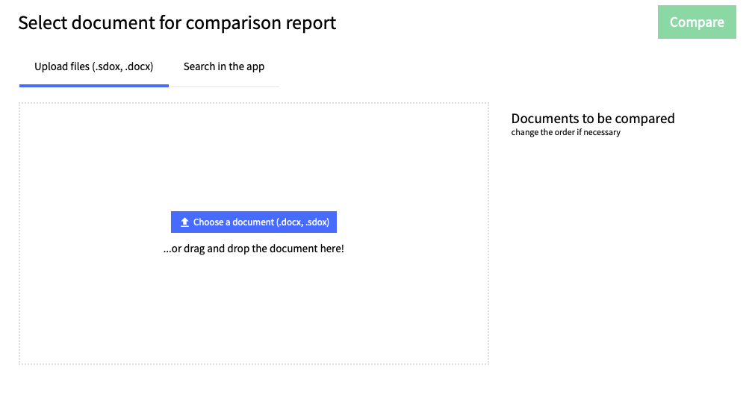Screen dimensions: 752x403
Task: Click the (.docx, .sdox) text on blue button
Action: [x=302, y=222]
